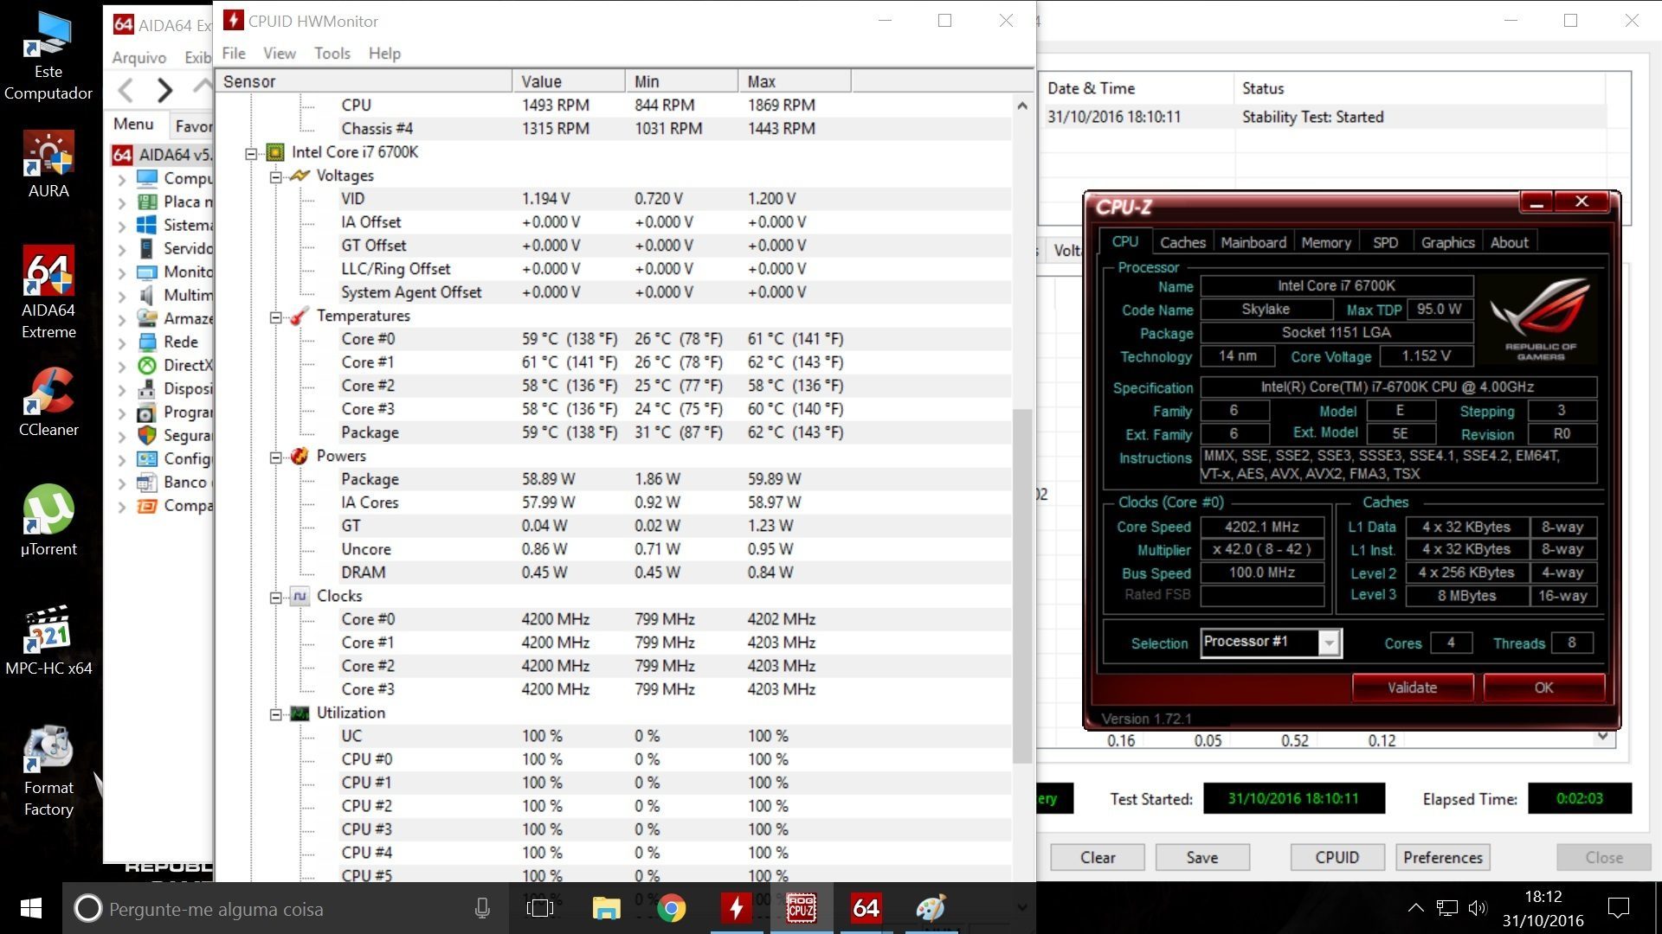The image size is (1662, 934).
Task: Click Validate button in CPU-Z
Action: point(1413,688)
